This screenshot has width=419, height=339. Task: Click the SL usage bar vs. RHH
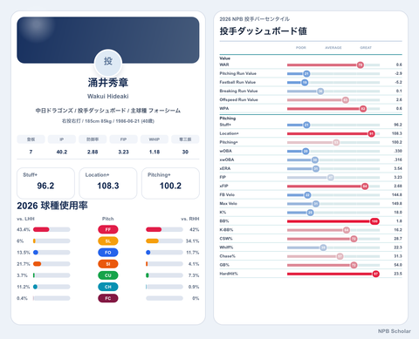(164, 241)
